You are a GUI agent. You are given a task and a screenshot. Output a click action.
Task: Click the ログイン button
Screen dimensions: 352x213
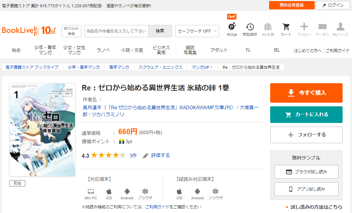(x=333, y=5)
